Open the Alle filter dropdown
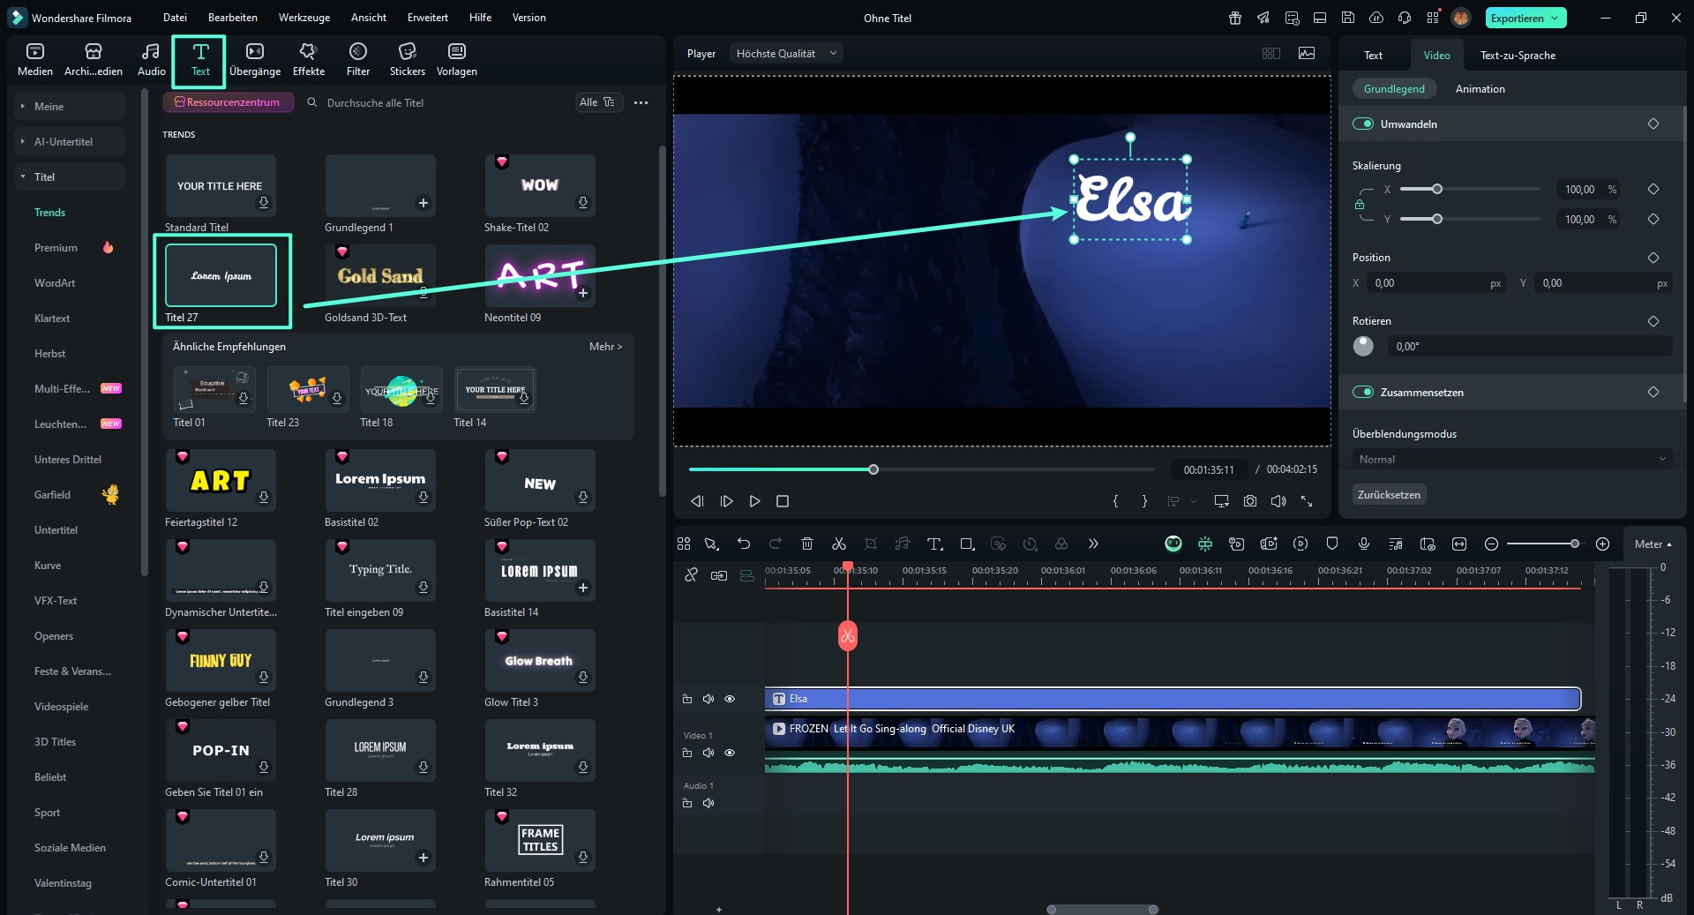The width and height of the screenshot is (1694, 915). (598, 102)
